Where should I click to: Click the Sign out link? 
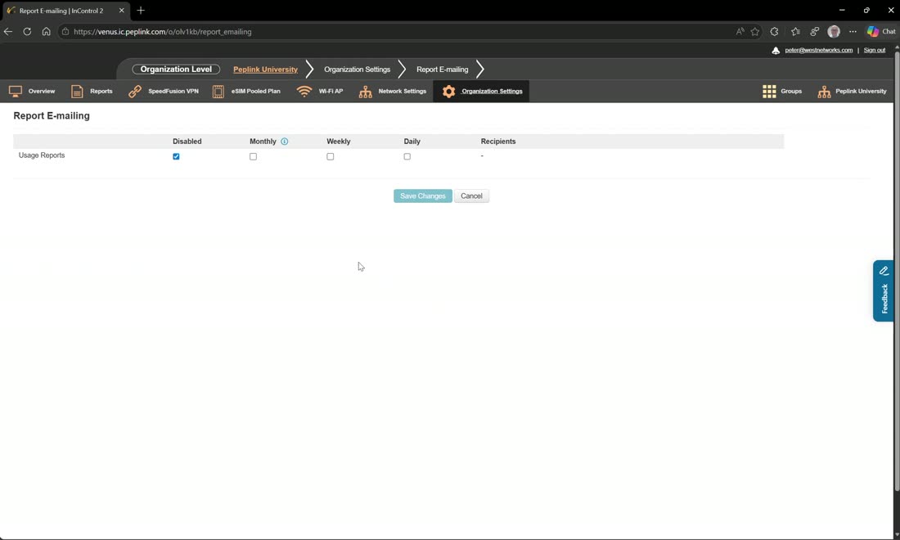pos(874,51)
